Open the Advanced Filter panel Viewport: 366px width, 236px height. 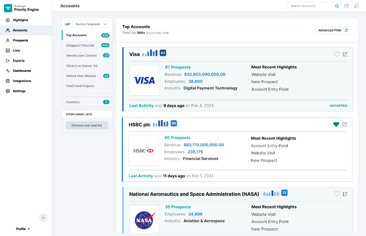(x=333, y=30)
